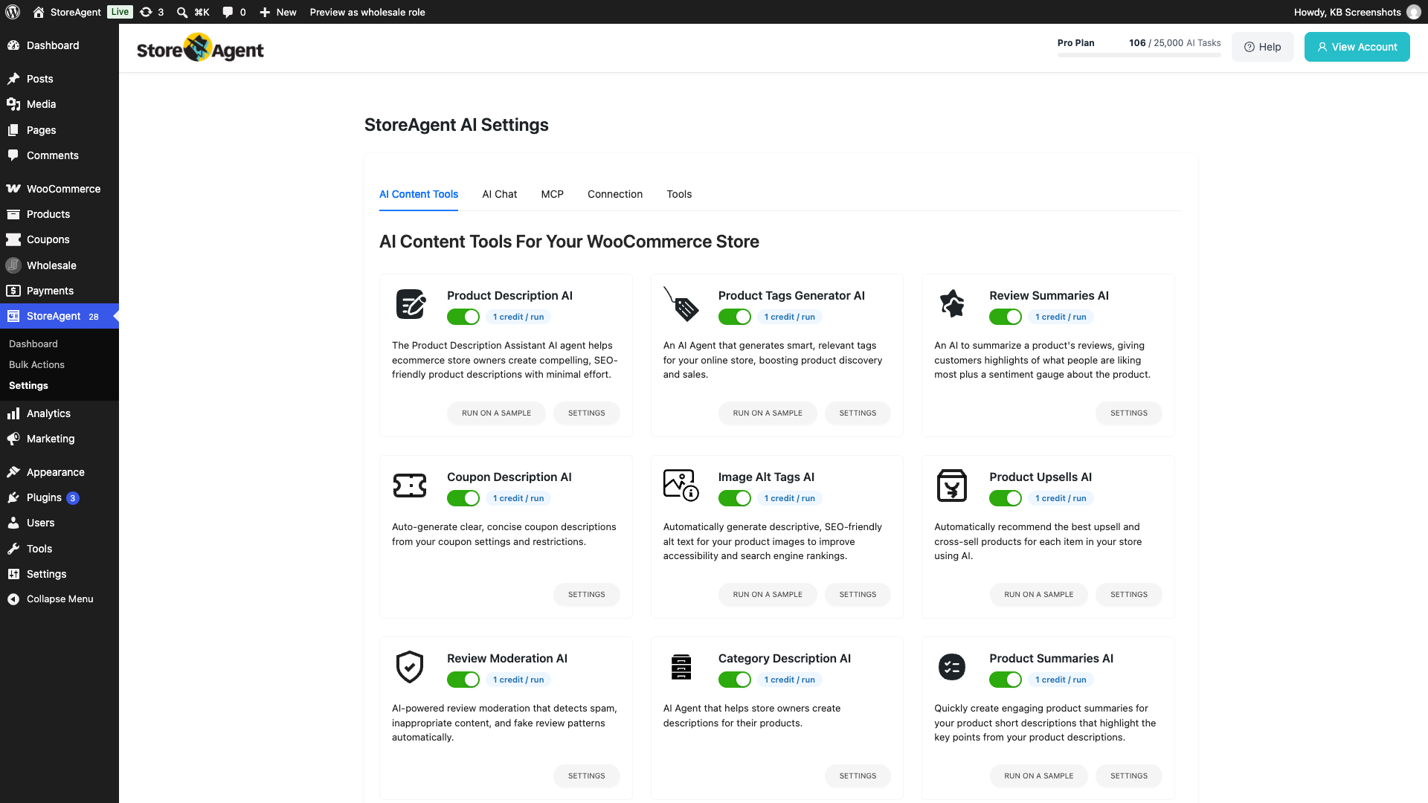This screenshot has width=1428, height=803.
Task: Click the View Account button
Action: tap(1357, 47)
